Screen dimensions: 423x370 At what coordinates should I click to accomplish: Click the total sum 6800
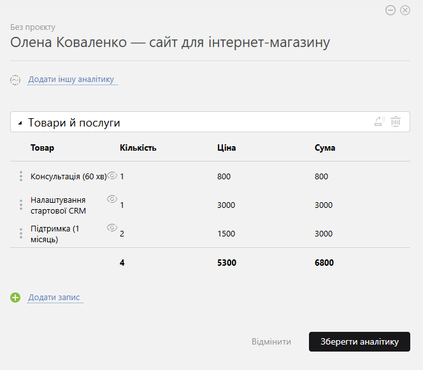point(324,263)
